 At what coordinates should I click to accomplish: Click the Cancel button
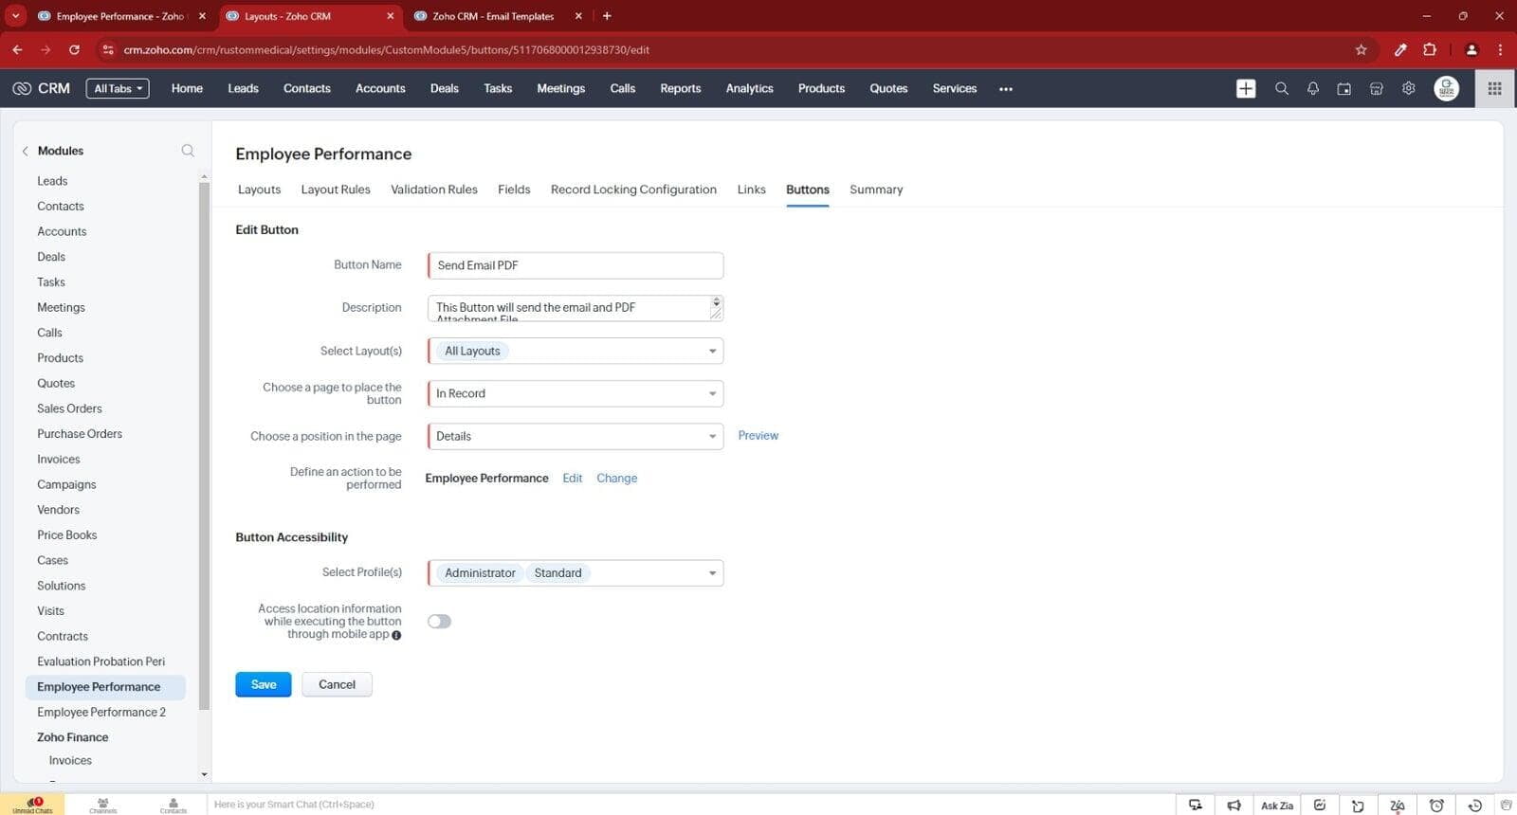point(337,684)
